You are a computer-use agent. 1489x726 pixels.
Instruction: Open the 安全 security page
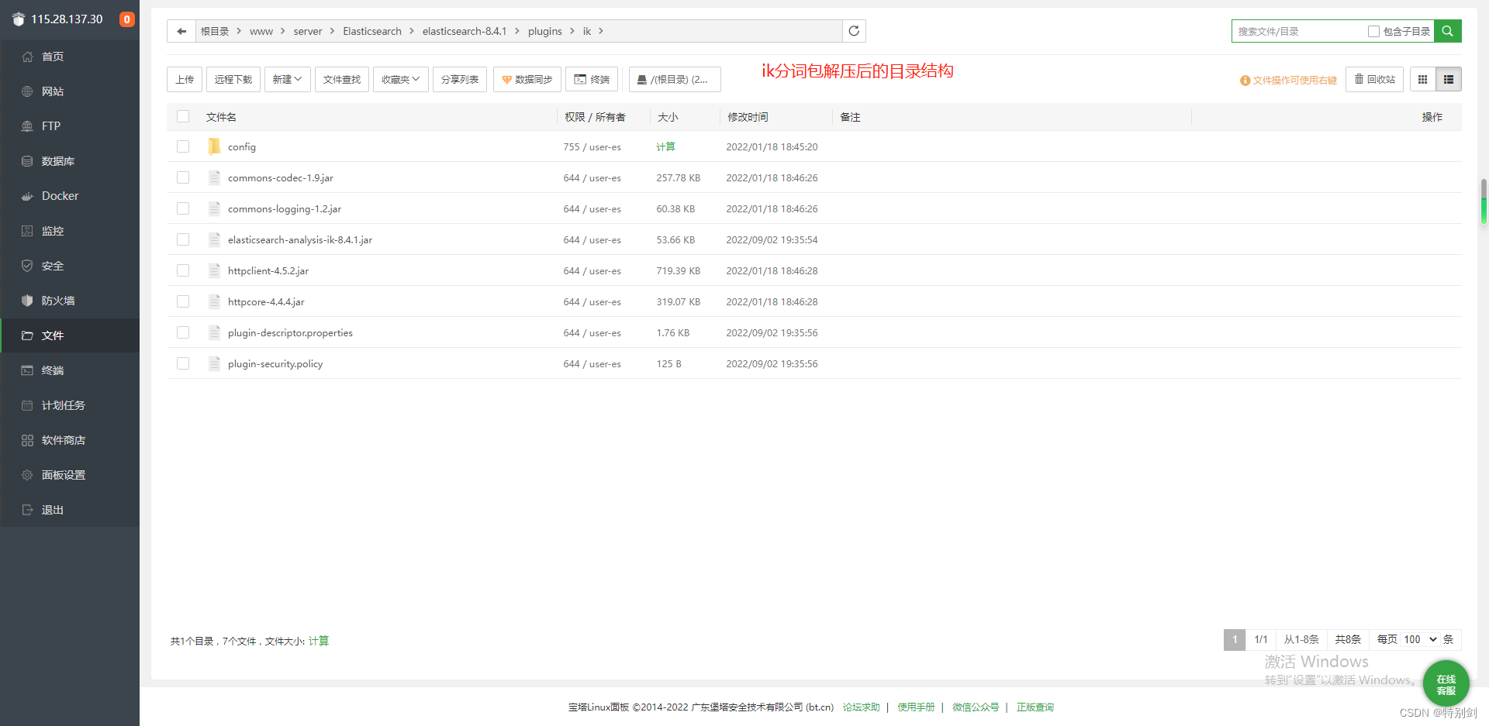click(70, 266)
